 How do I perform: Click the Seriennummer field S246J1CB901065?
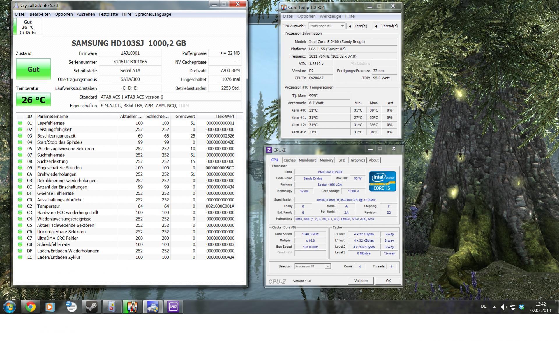point(130,62)
